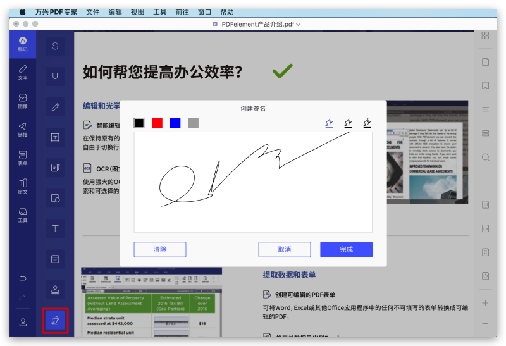Select the thick pen stroke option

click(367, 123)
